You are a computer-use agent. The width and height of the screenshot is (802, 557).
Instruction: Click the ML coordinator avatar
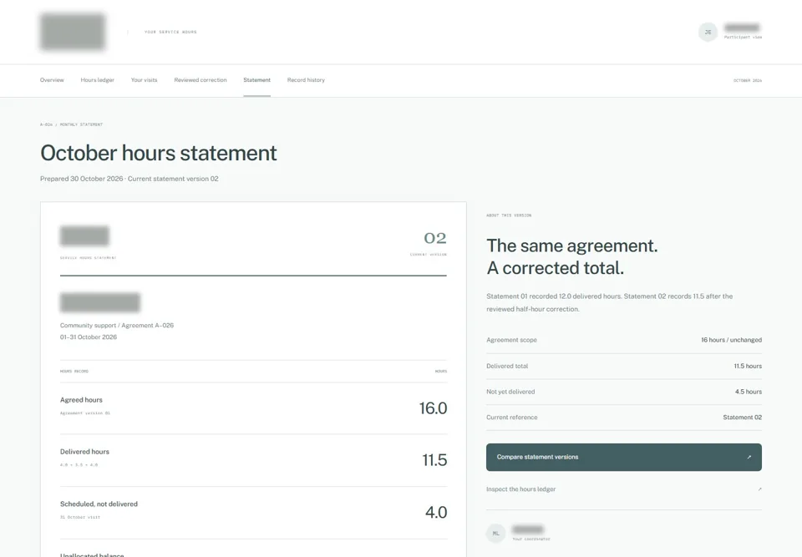click(495, 534)
